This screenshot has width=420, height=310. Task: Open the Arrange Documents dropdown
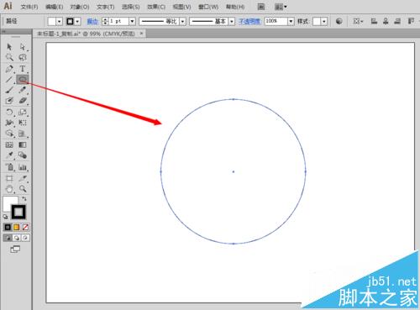tap(281, 7)
